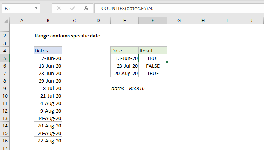The width and height of the screenshot is (264, 150).
Task: Select column B header
Action: [x=48, y=21]
